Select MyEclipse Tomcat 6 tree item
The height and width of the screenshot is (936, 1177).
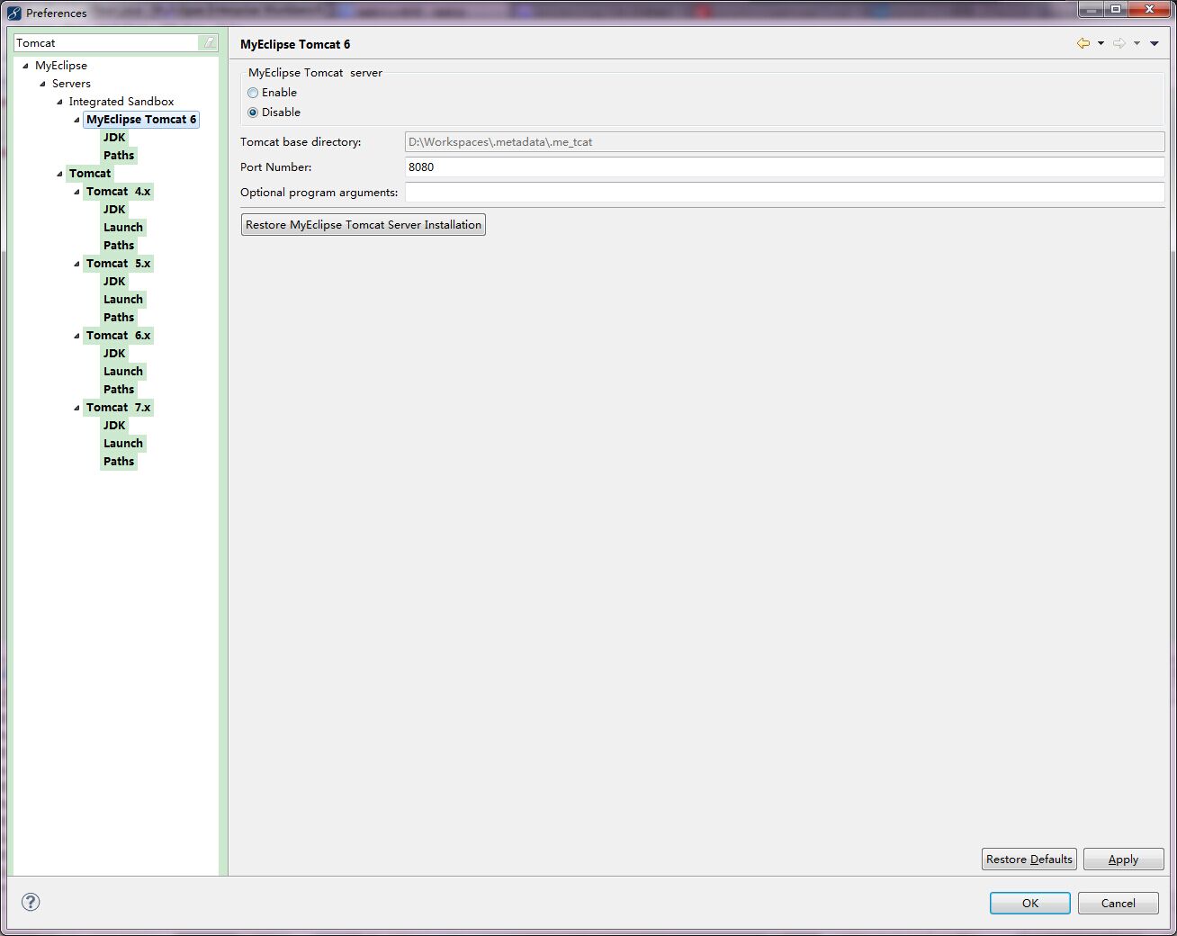point(141,119)
